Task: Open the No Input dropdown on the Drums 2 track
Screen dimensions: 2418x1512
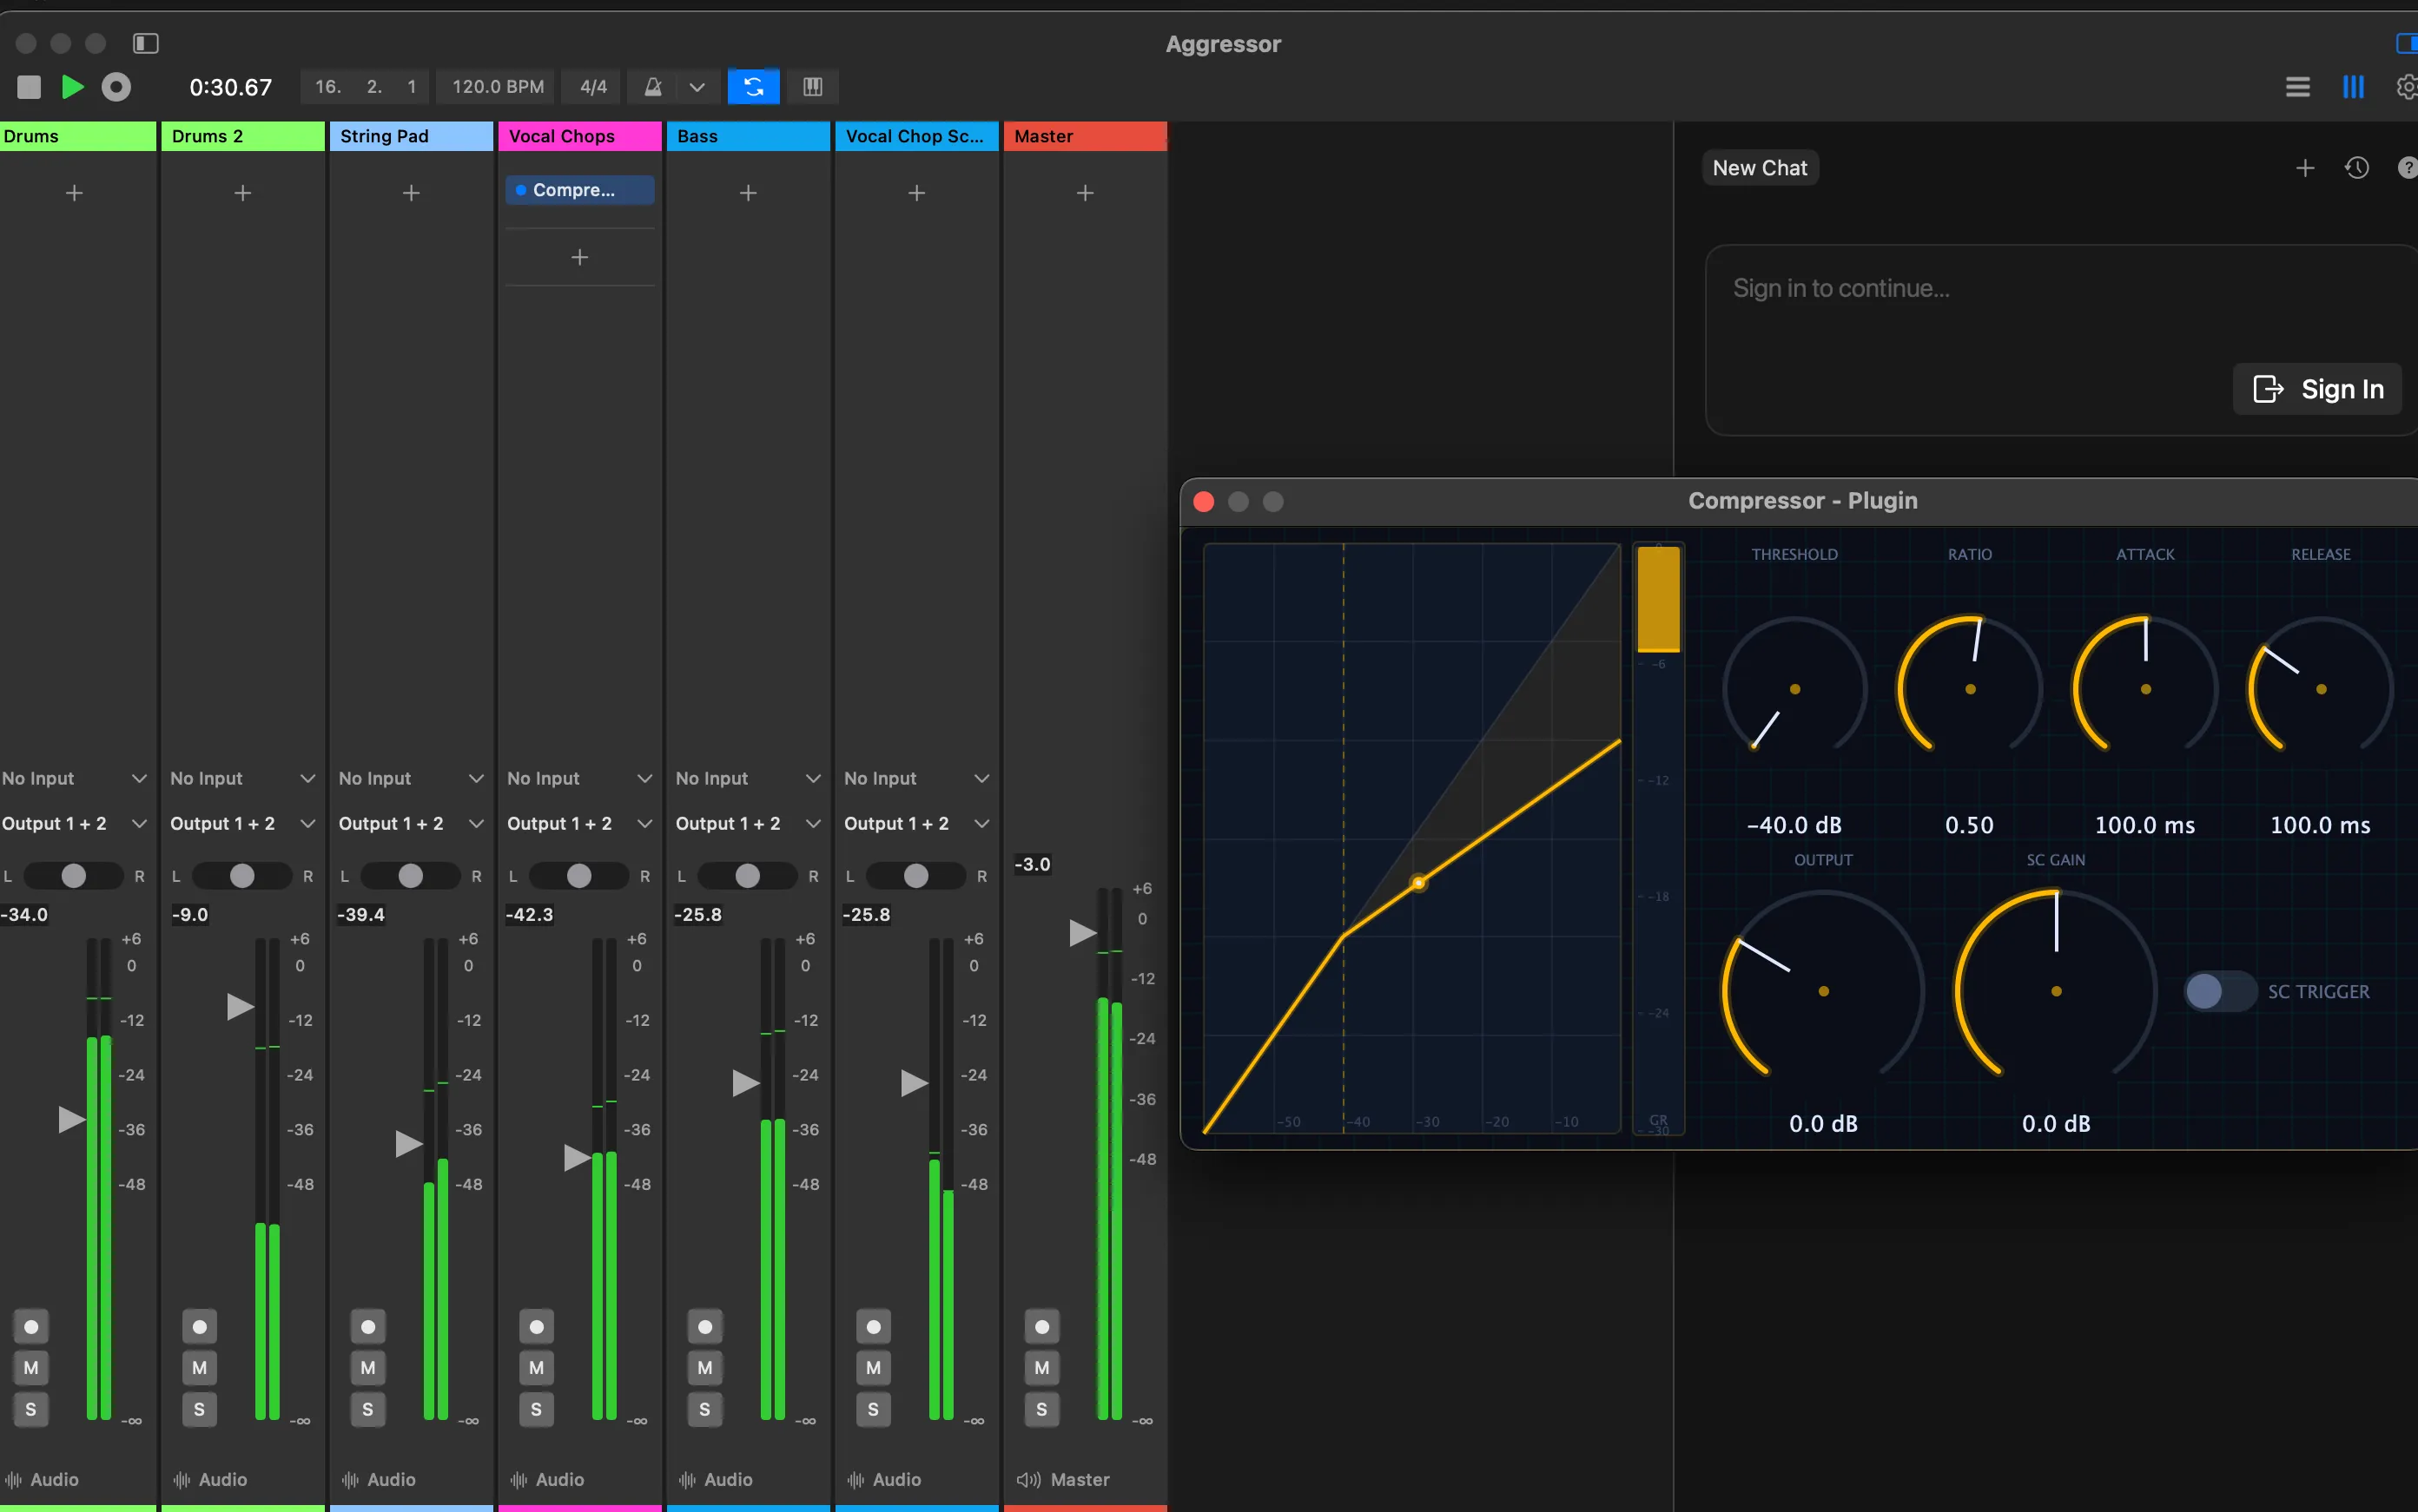Action: pyautogui.click(x=242, y=778)
